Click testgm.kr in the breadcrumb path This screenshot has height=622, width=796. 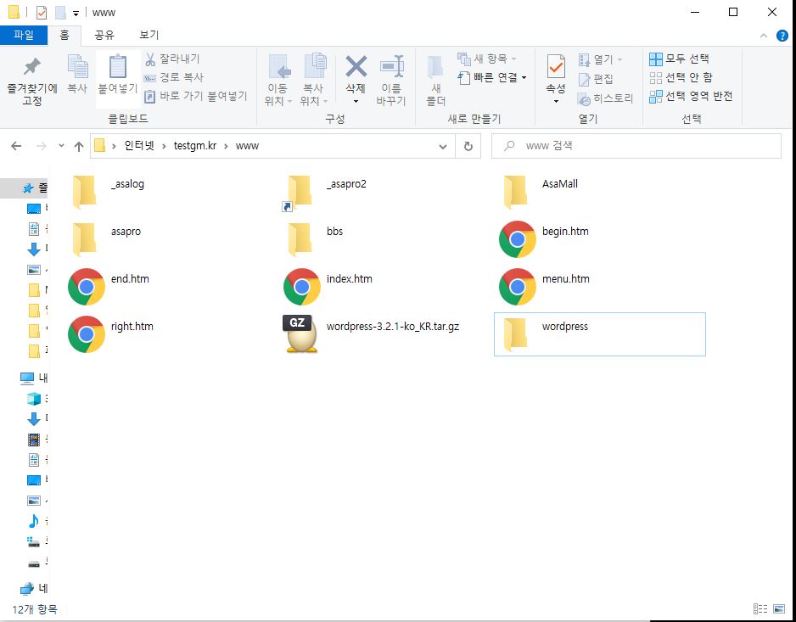[195, 146]
